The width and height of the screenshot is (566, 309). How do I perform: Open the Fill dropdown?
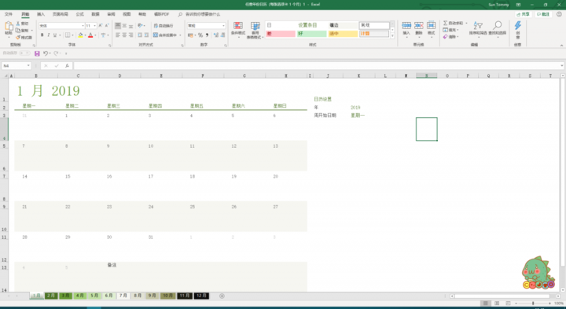coord(451,30)
